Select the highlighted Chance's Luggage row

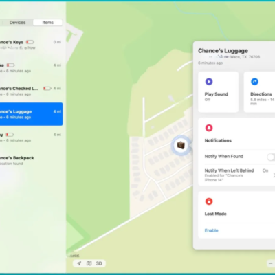[x=31, y=114]
